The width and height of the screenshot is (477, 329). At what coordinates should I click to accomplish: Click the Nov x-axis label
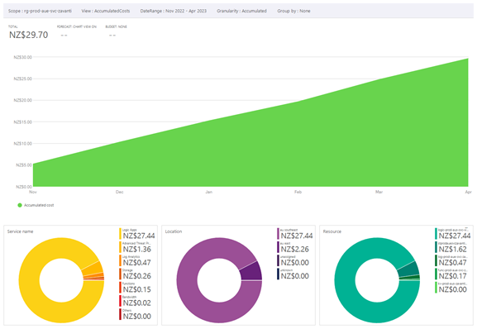33,192
